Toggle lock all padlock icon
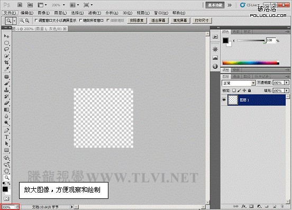292x210 pixels. pyautogui.click(x=249, y=90)
